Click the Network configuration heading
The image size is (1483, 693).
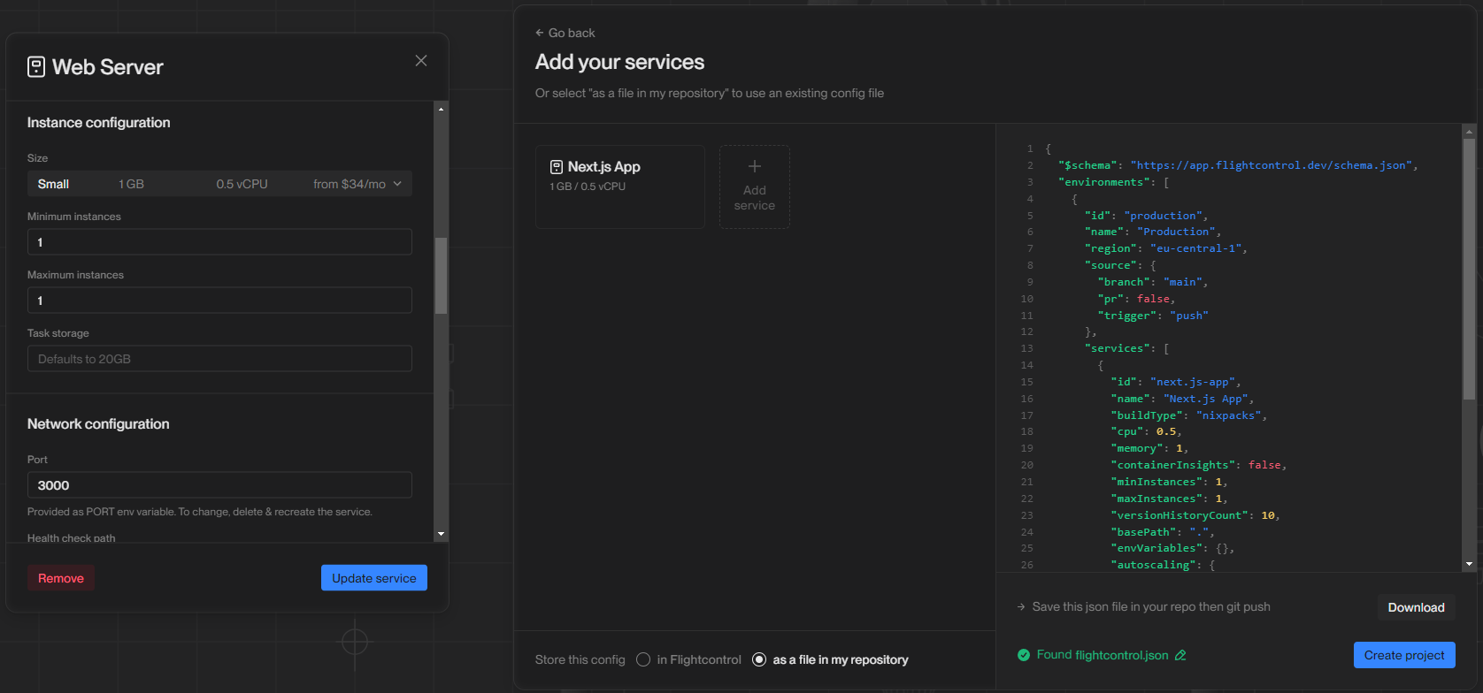coord(98,424)
